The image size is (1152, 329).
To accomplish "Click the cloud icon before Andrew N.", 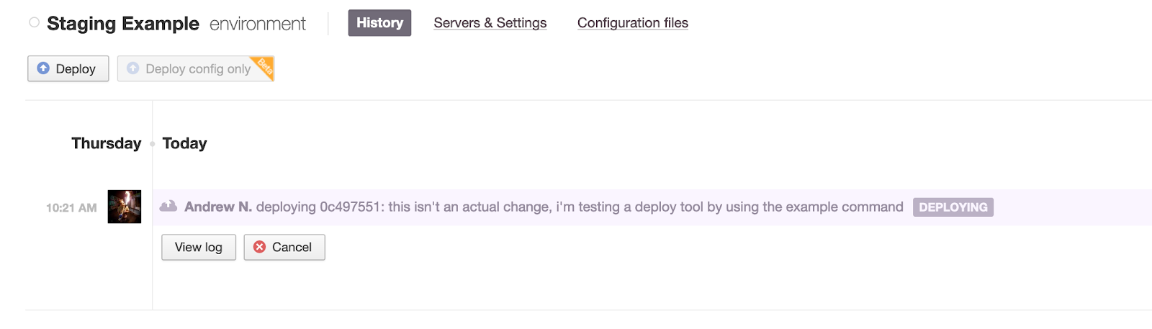I will coord(168,207).
